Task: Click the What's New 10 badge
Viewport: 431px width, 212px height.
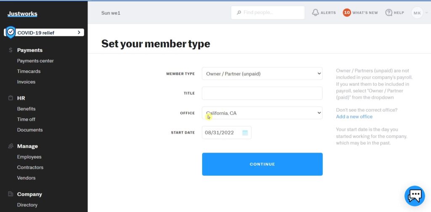Action: coord(347,12)
